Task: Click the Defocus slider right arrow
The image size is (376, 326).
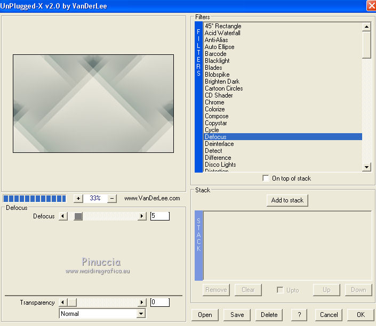Action: pyautogui.click(x=142, y=216)
